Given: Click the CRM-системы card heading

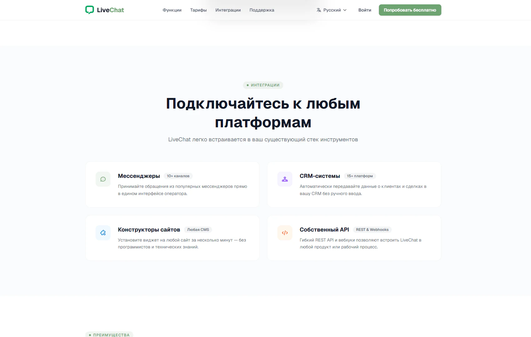Looking at the screenshot, I should coord(320,176).
